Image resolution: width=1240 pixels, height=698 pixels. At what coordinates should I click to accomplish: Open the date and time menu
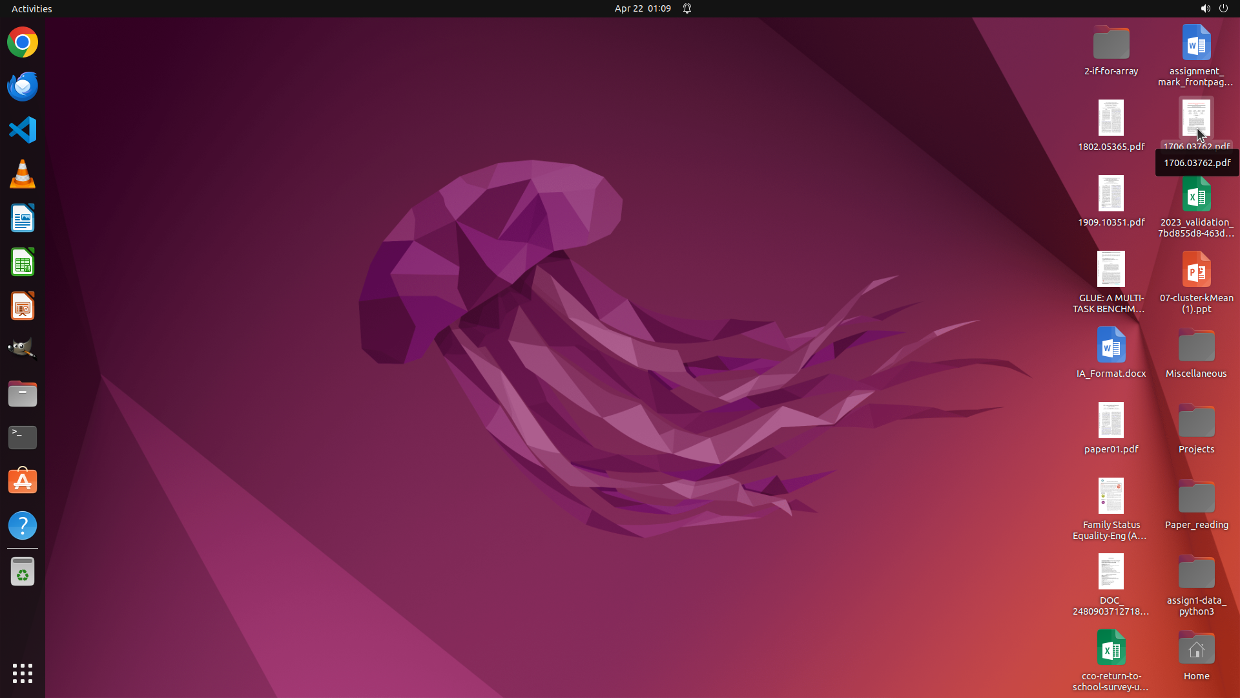pyautogui.click(x=642, y=8)
